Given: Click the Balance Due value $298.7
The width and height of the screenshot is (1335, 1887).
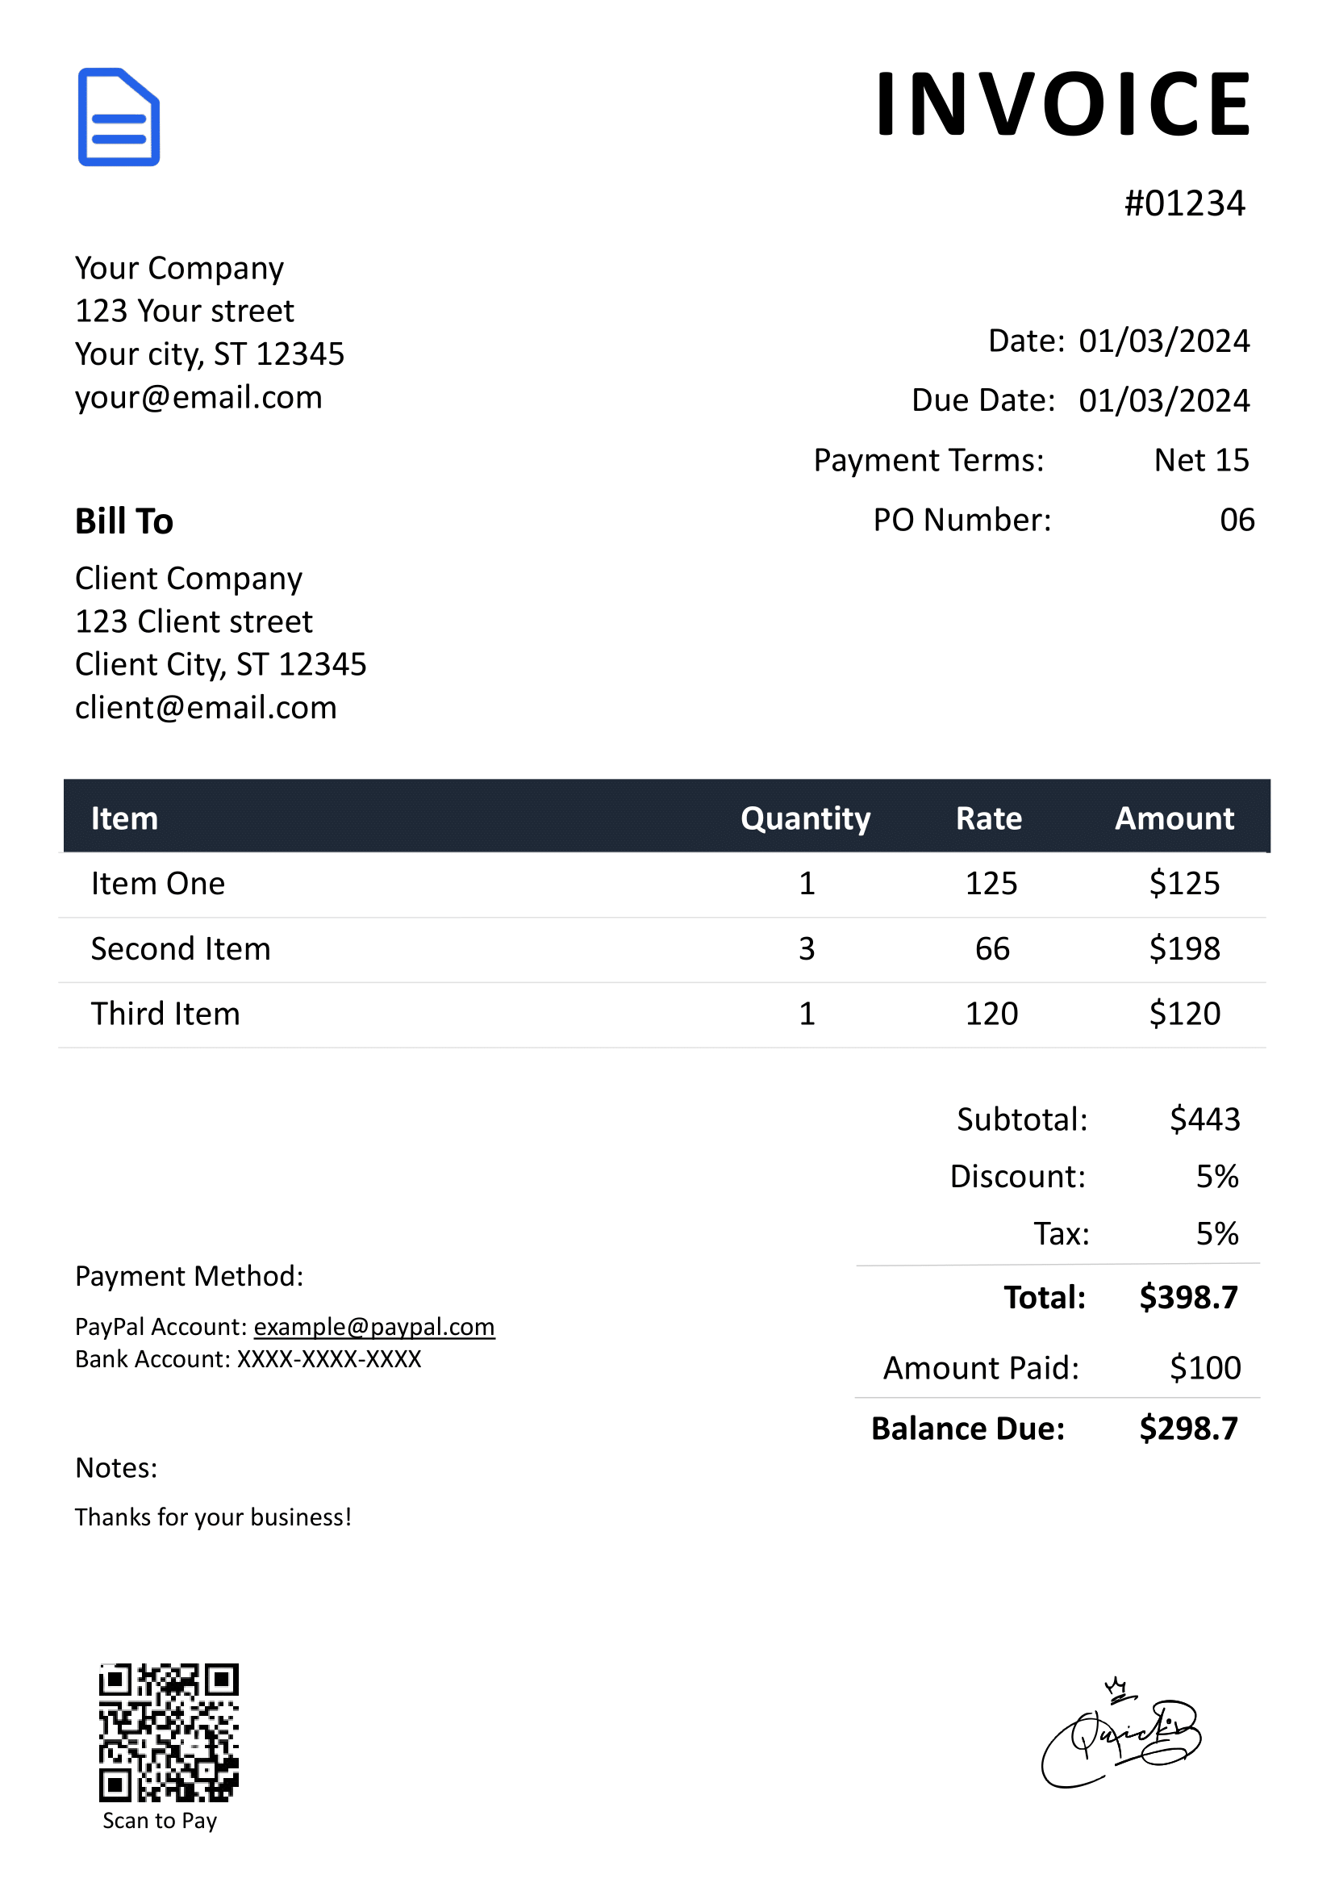Looking at the screenshot, I should [x=1188, y=1429].
